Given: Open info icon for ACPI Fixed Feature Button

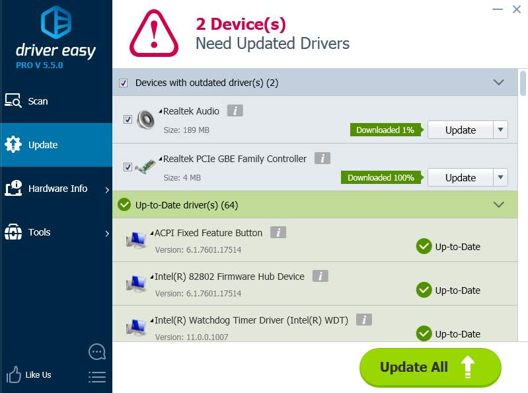Looking at the screenshot, I should coord(278,232).
